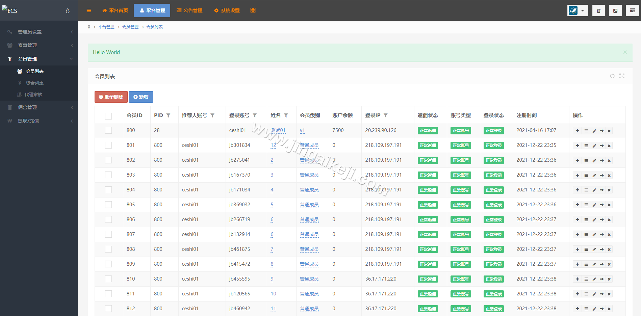The image size is (641, 316).
Task: Switch to the 公告管理 menu tab
Action: pos(189,10)
